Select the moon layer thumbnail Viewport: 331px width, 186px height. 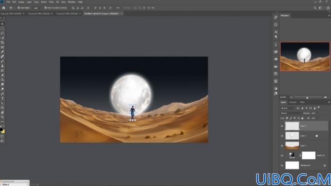292,136
